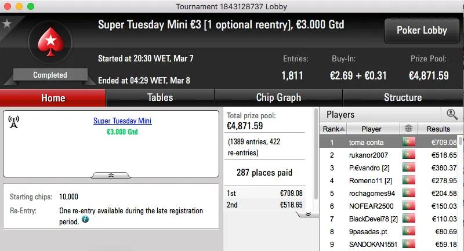Sort players by Rank column
Image resolution: width=464 pixels, height=251 pixels.
click(334, 129)
